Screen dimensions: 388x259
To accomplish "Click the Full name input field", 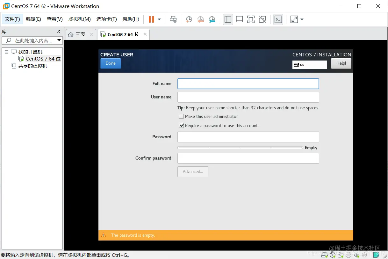I will coord(248,84).
